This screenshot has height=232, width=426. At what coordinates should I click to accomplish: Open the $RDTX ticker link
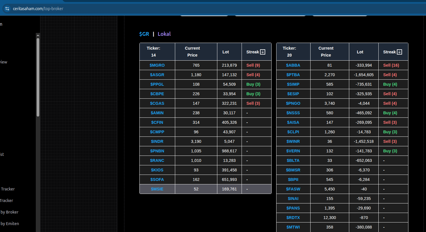(293, 218)
